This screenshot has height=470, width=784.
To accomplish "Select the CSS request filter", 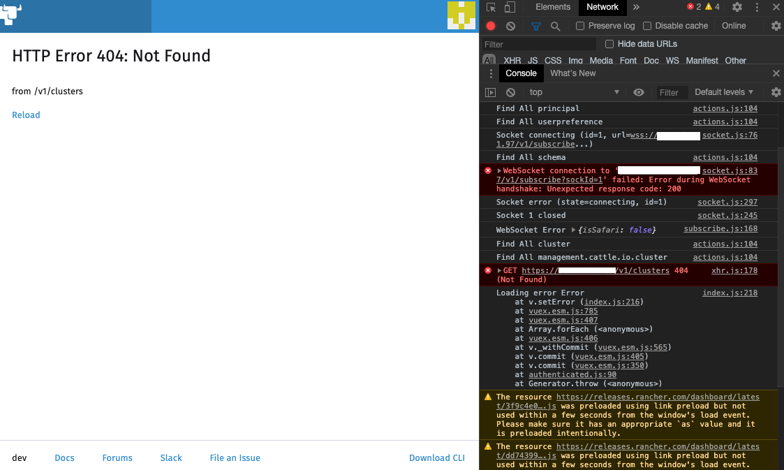I will point(552,61).
